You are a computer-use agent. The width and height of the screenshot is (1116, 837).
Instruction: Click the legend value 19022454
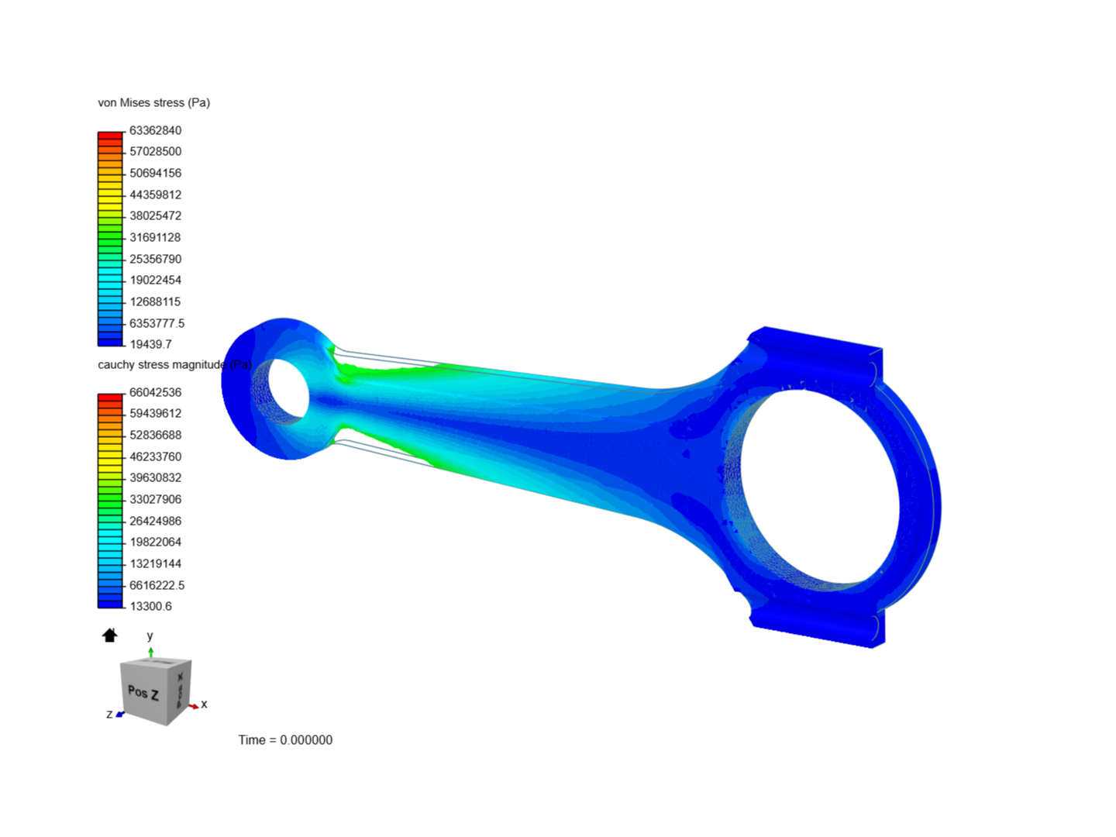155,280
